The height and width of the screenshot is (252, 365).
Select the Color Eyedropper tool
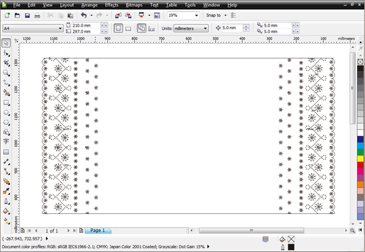point(6,191)
